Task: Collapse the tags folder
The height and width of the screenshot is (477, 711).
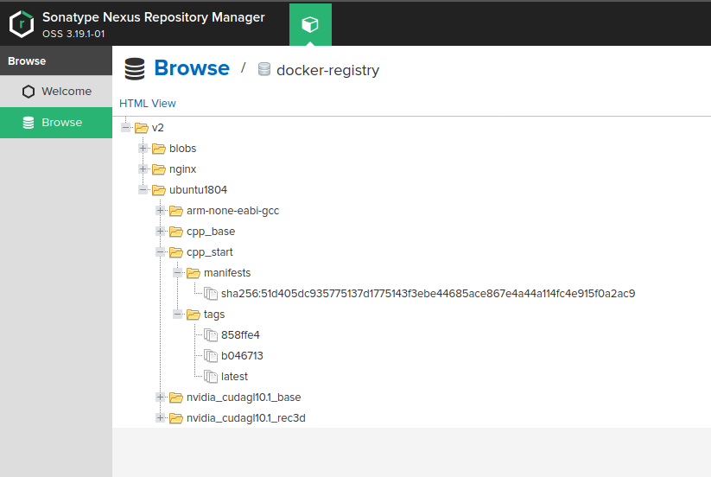Action: click(x=178, y=315)
